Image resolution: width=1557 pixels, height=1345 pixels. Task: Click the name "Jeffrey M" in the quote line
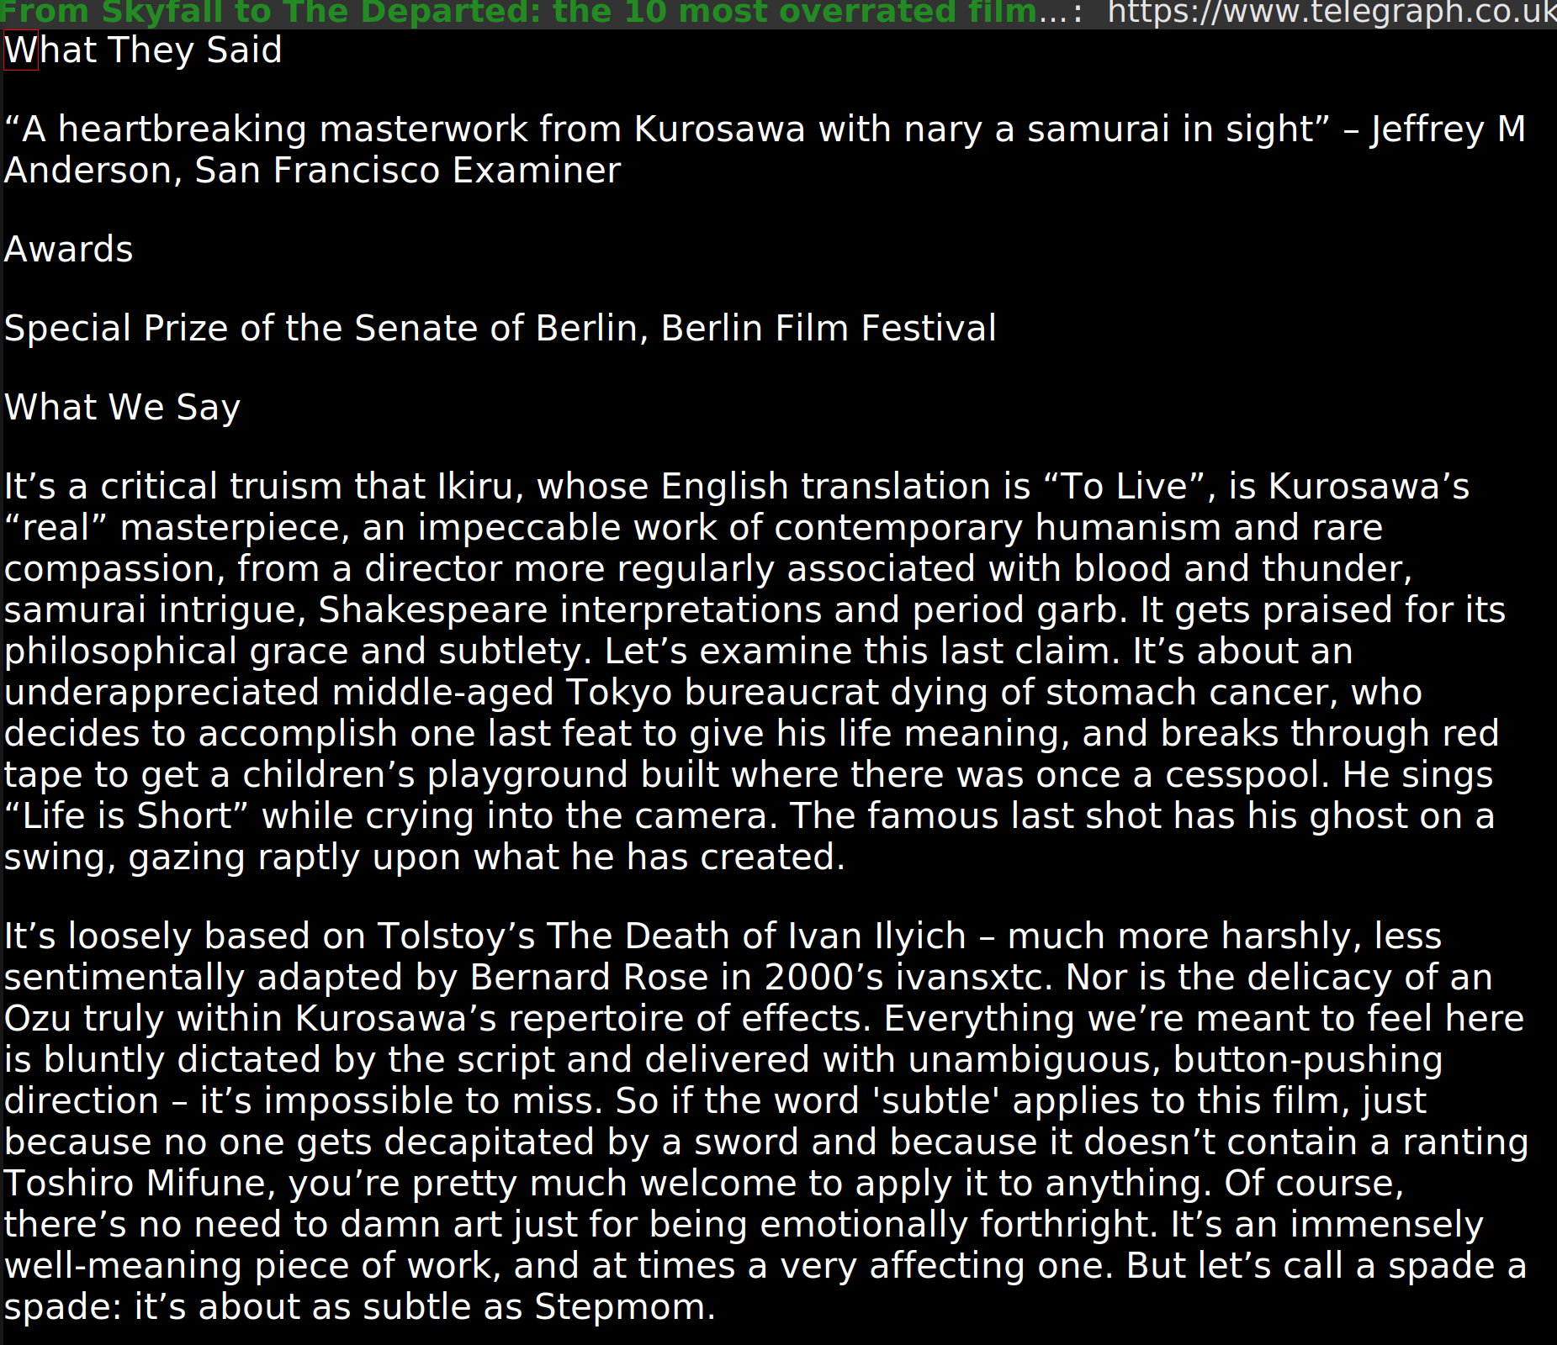(1448, 129)
